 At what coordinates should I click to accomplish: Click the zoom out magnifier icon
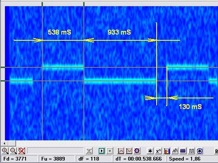pyautogui.click(x=14, y=151)
